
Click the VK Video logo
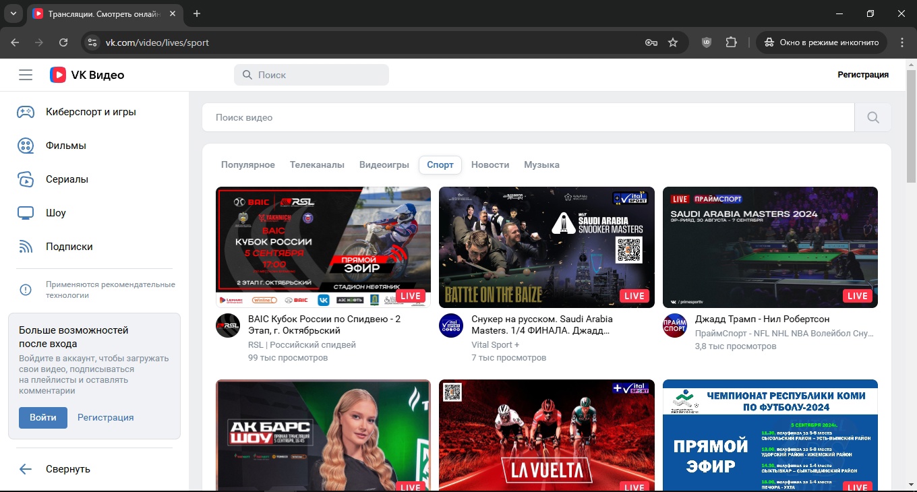pos(87,75)
